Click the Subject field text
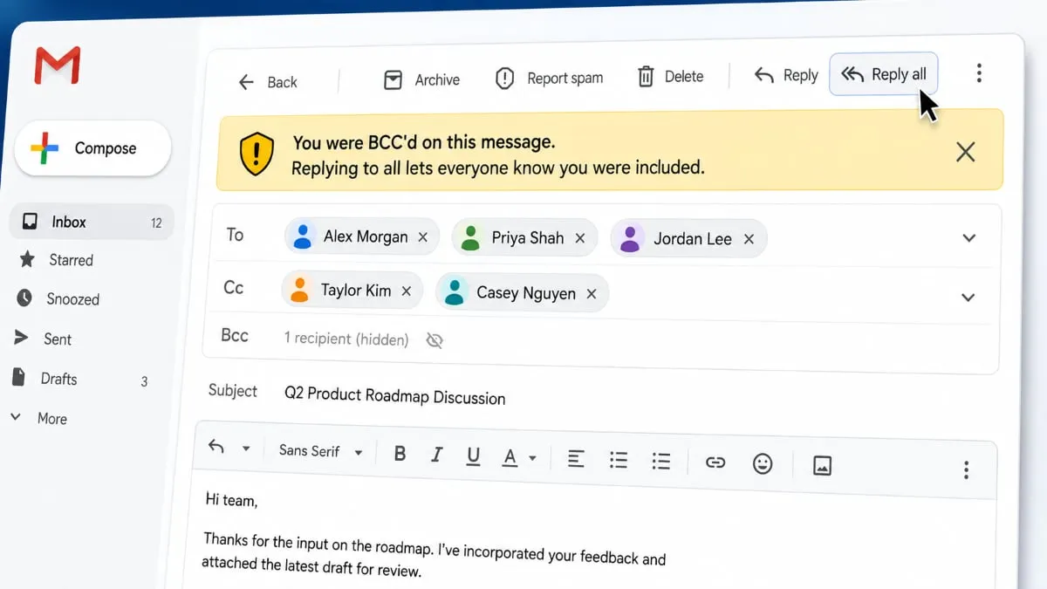This screenshot has width=1047, height=589. [394, 395]
